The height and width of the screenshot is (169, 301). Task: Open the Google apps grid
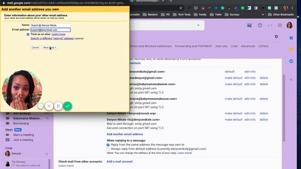[279, 25]
